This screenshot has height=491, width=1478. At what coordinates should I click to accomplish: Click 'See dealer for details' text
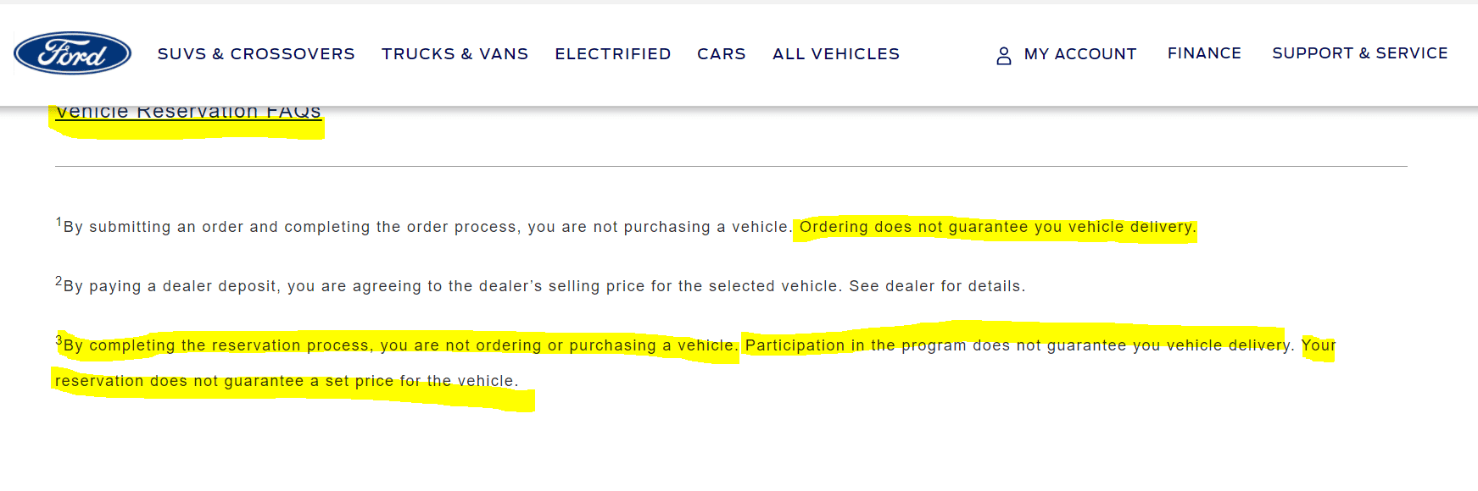point(937,286)
